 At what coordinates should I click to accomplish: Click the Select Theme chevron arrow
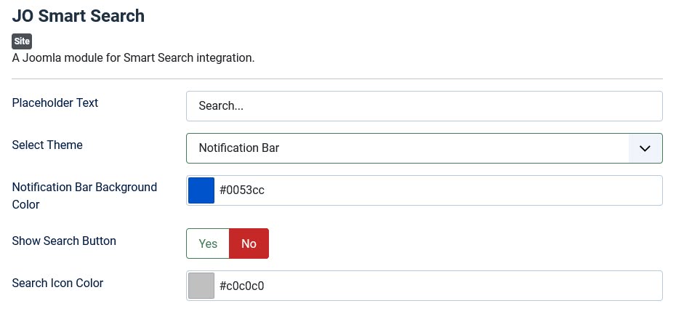click(x=645, y=148)
